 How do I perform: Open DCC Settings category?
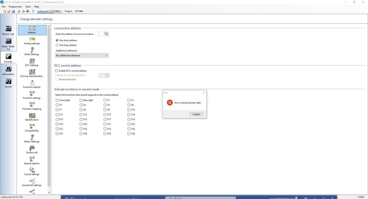point(32,63)
